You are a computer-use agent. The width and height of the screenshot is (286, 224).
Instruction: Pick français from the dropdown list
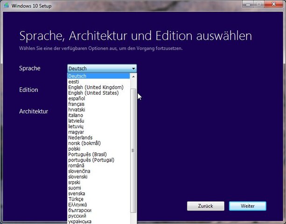point(99,104)
